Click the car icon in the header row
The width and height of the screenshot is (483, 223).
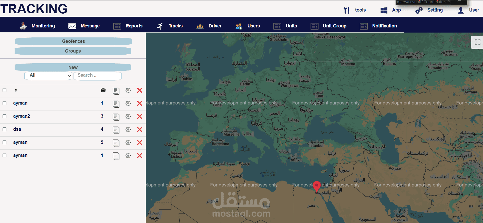point(103,90)
